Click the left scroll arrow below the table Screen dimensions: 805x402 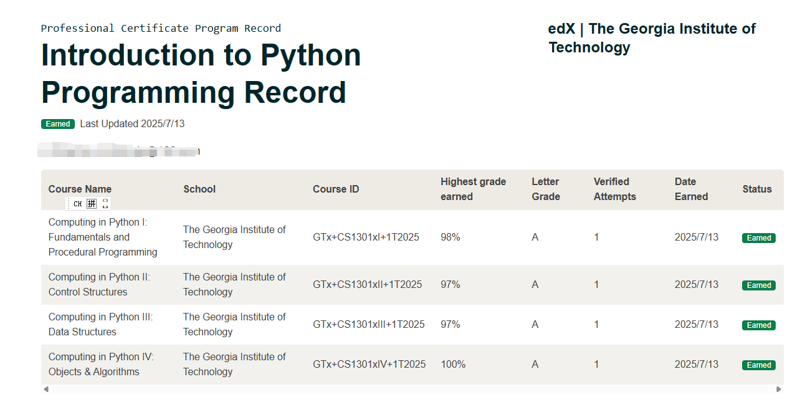46,390
